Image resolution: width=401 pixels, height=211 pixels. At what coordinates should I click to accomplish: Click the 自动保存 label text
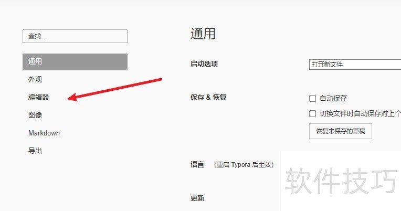coord(333,98)
